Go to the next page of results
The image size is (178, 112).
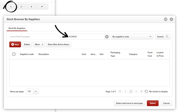(136, 91)
